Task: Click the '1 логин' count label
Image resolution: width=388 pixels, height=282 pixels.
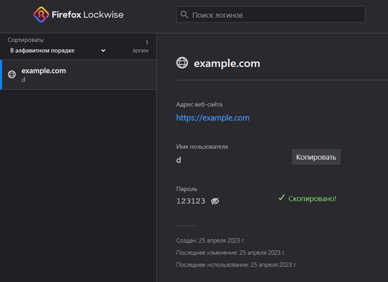Action: coord(140,47)
